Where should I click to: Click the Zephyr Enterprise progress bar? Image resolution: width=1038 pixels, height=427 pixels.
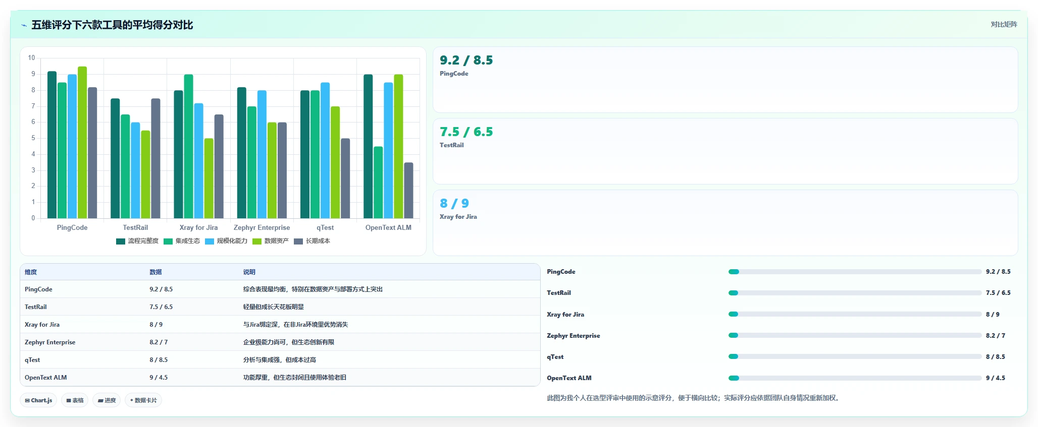[x=855, y=335]
